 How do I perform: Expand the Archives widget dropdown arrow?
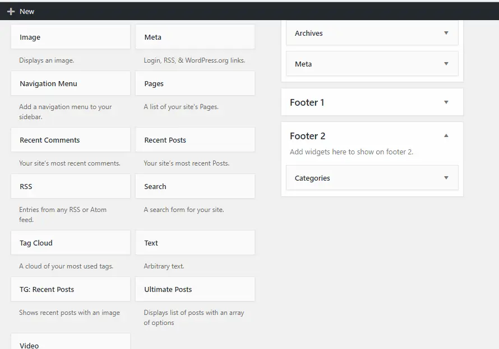446,32
